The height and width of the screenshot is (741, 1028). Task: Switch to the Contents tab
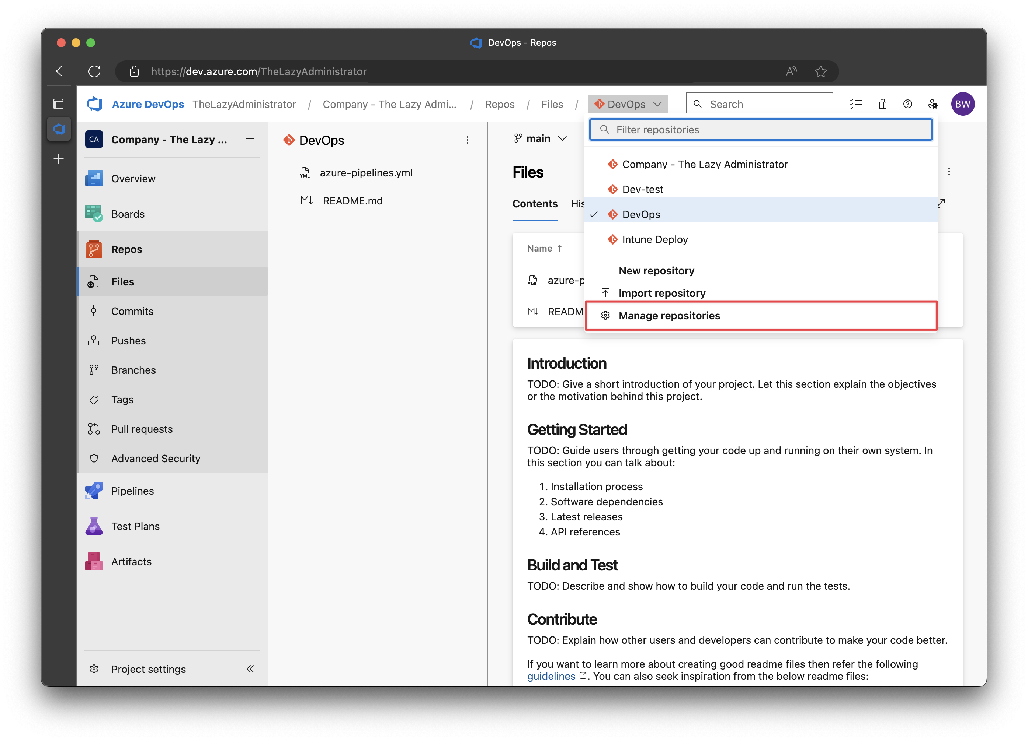point(535,204)
